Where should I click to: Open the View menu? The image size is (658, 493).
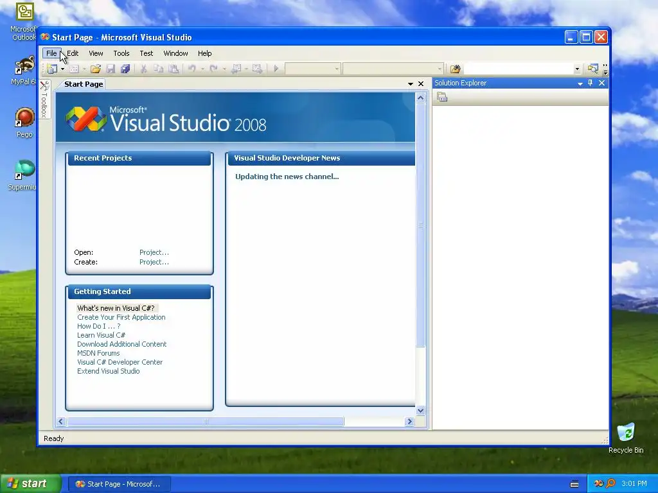click(x=96, y=53)
